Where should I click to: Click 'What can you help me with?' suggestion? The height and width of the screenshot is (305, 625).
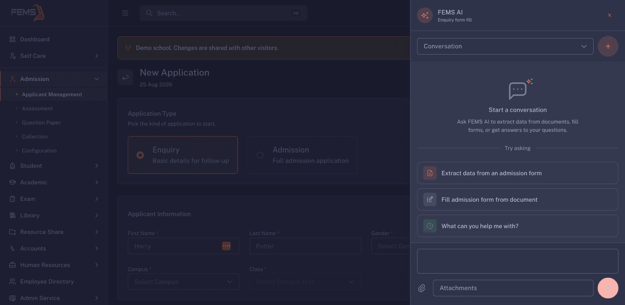(x=518, y=226)
